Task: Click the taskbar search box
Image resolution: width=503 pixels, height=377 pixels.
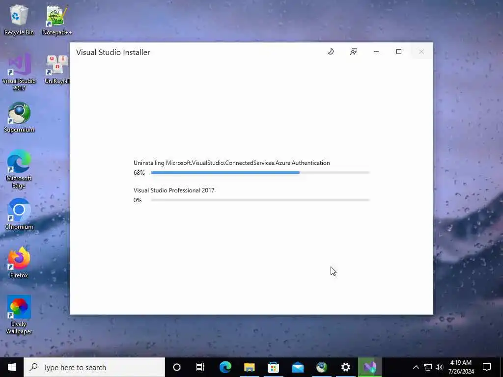Action: coord(94,367)
